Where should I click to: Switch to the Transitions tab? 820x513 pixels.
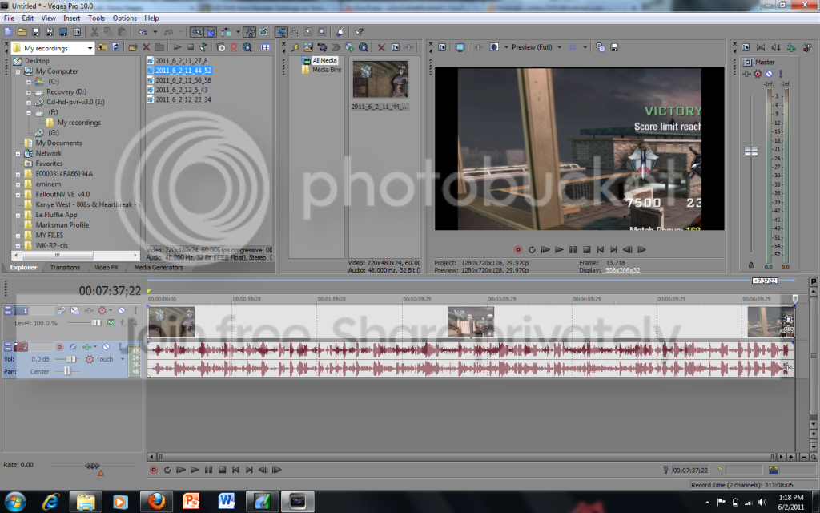pyautogui.click(x=65, y=268)
